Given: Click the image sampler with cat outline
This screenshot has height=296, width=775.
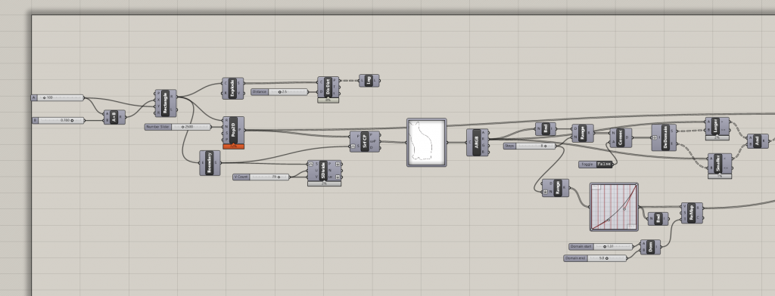Looking at the screenshot, I should (x=427, y=142).
